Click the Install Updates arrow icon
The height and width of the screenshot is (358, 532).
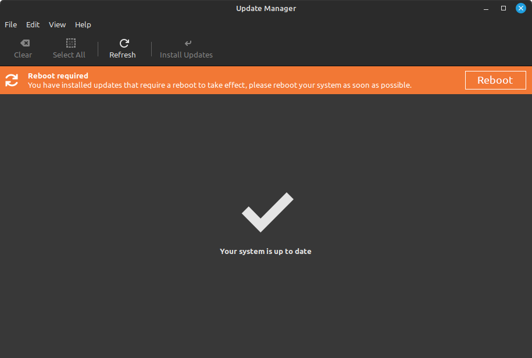point(187,43)
